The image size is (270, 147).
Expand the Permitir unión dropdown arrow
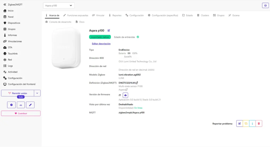(x=37, y=93)
